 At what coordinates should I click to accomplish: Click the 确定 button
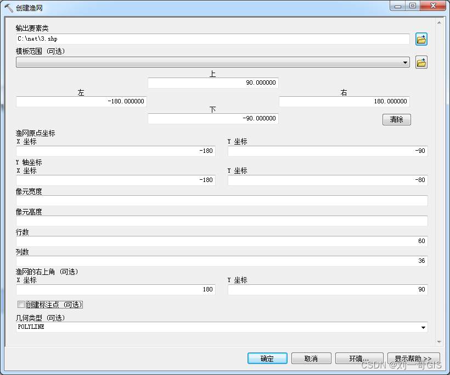tap(267, 359)
